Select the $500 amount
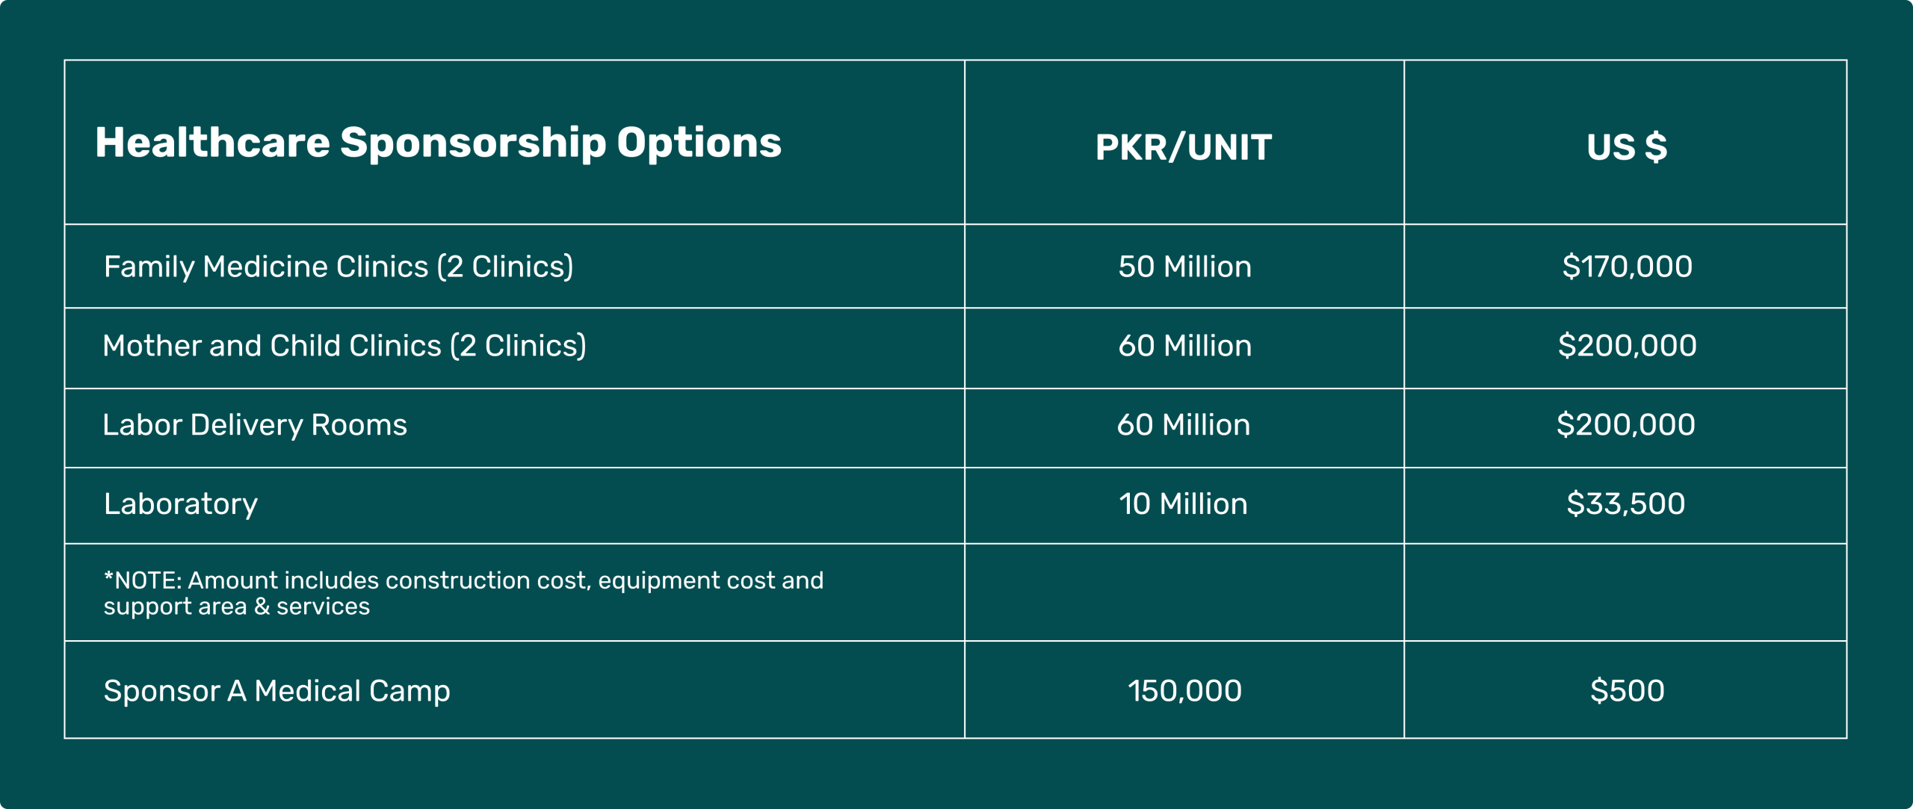Viewport: 1913px width, 809px height. 1627,691
